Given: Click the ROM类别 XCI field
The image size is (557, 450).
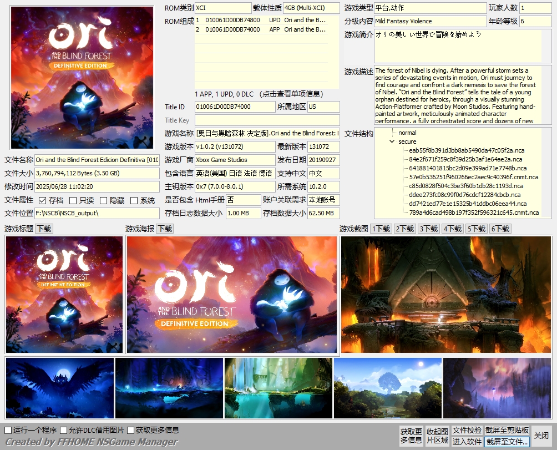Looking at the screenshot, I should point(223,8).
